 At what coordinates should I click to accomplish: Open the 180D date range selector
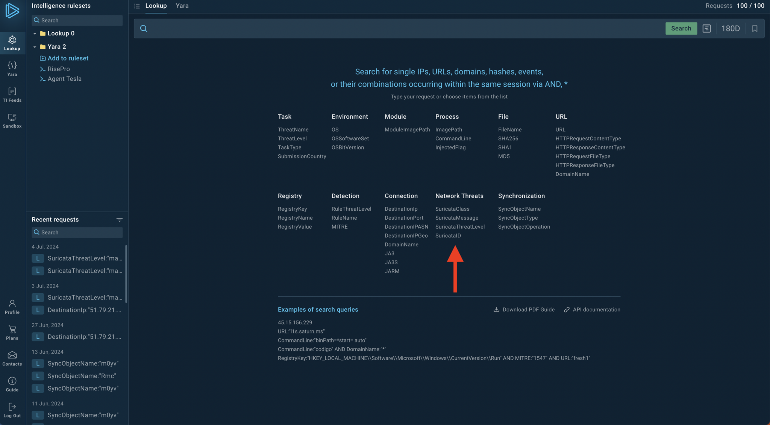click(731, 28)
